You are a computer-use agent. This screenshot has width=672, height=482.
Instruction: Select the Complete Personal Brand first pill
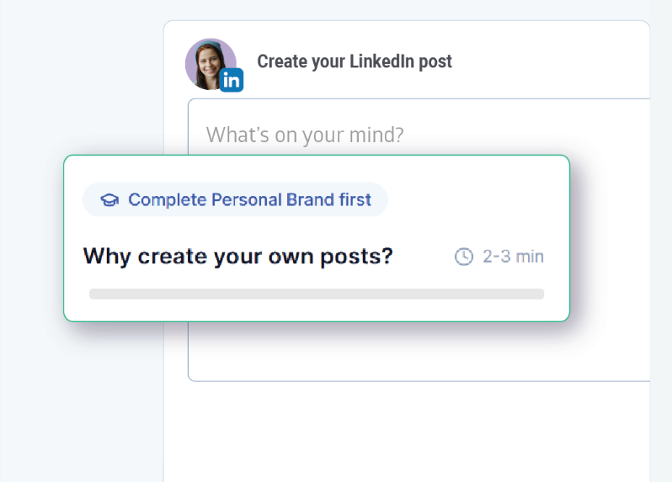click(x=235, y=200)
